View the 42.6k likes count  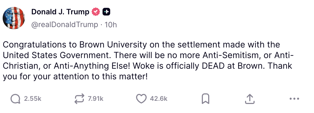pyautogui.click(x=159, y=99)
